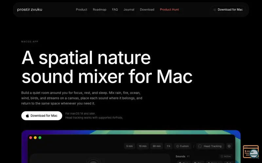Pick the 1 h timer preset
Viewport: 262px width, 163px height.
pyautogui.click(x=168, y=146)
